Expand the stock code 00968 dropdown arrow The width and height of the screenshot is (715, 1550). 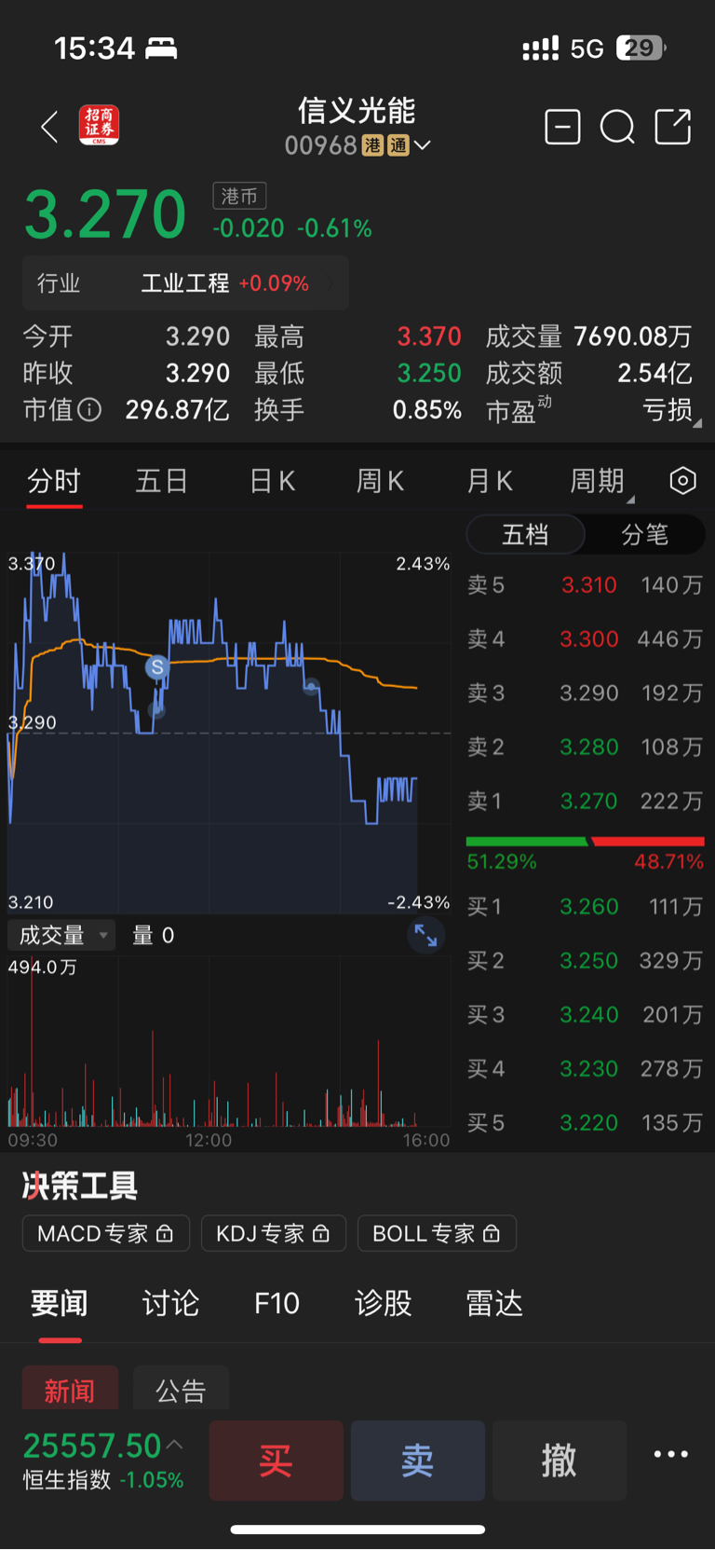pos(423,145)
